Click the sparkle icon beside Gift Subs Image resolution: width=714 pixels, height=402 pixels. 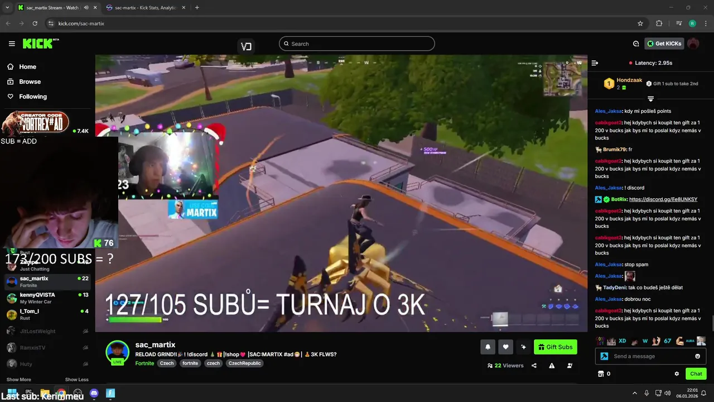click(x=523, y=347)
